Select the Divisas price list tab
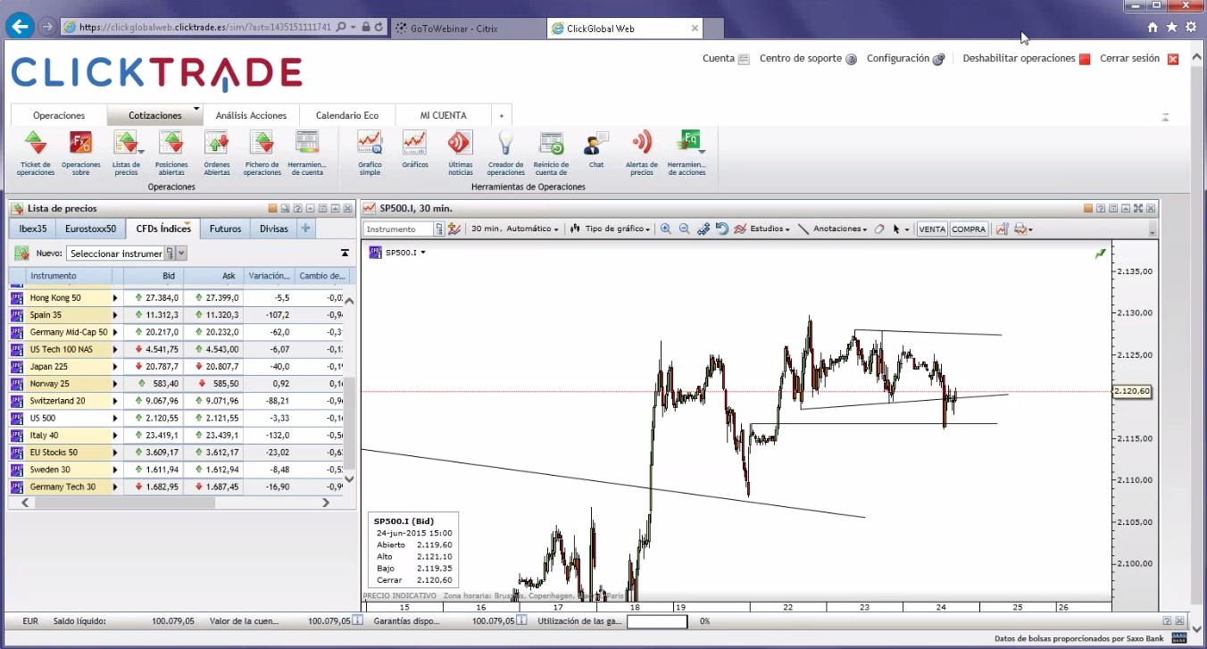 click(274, 229)
